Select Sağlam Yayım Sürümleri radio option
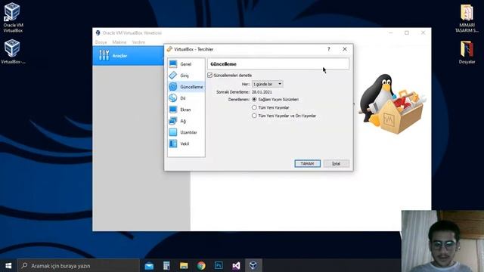Viewport: 484px width, 272px height. coord(254,99)
